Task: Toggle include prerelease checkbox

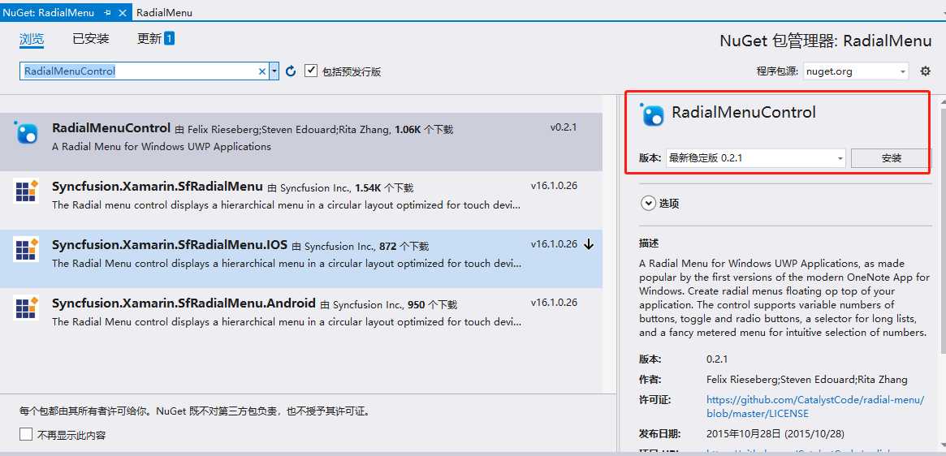Action: [311, 71]
